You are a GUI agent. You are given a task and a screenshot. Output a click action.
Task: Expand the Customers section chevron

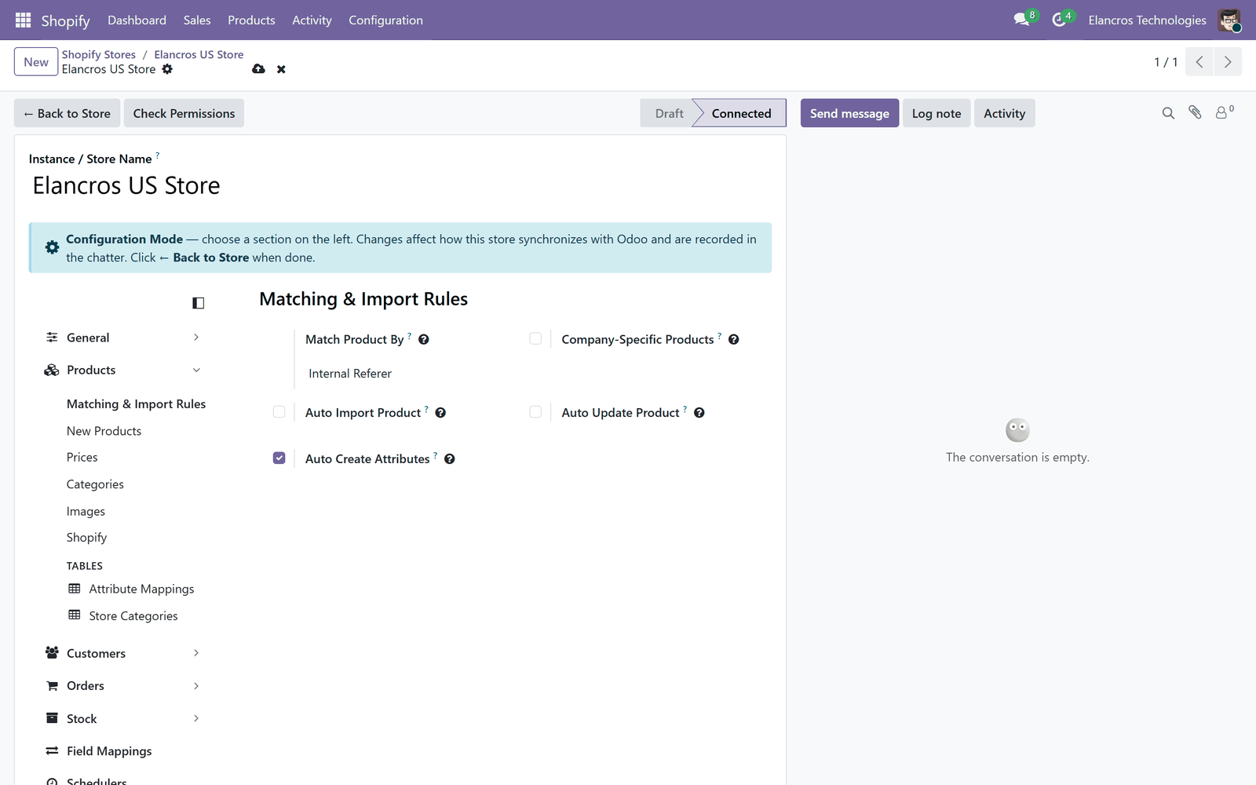point(196,653)
